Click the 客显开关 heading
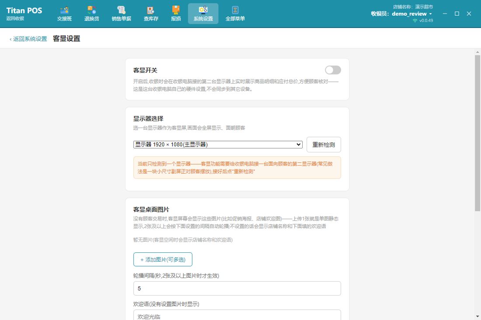This screenshot has width=481, height=320. point(145,70)
